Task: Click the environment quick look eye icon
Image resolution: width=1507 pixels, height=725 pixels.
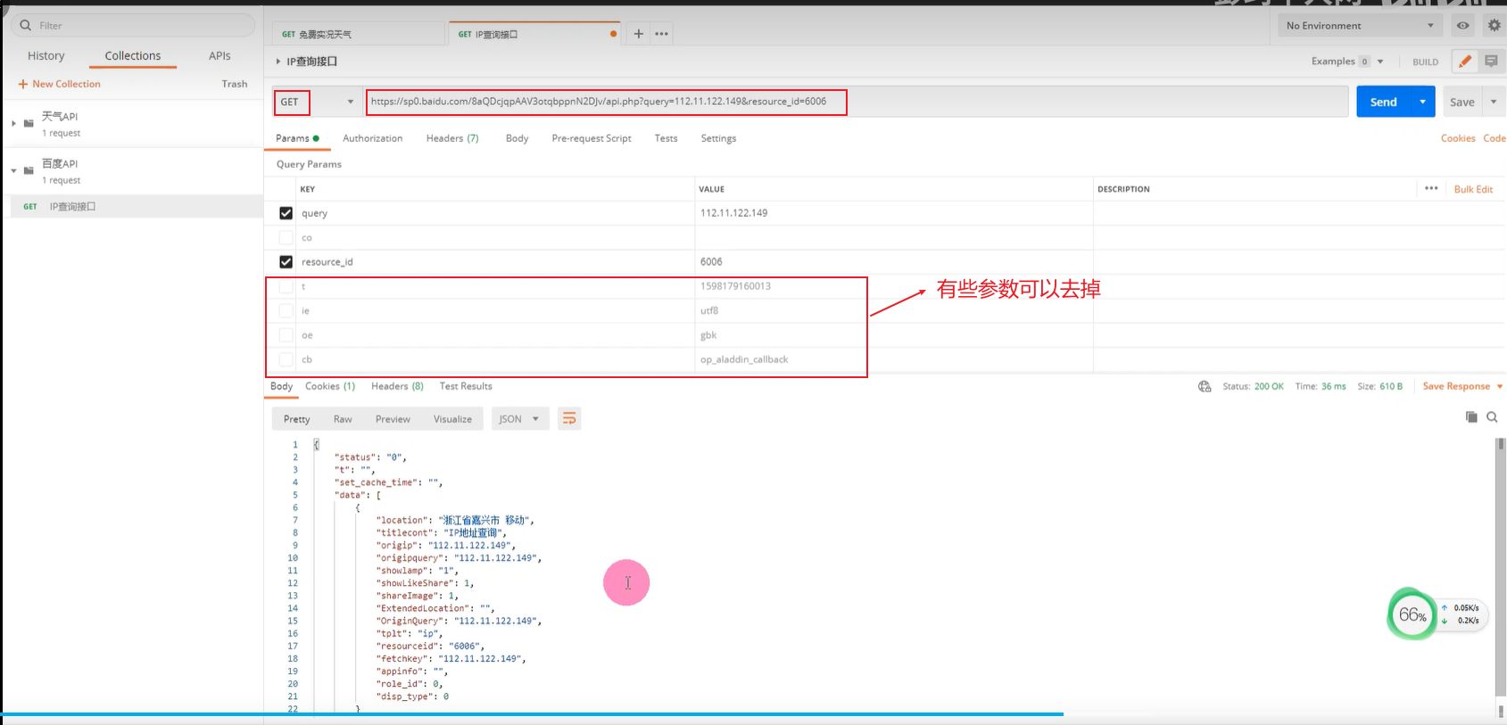Action: (1462, 26)
